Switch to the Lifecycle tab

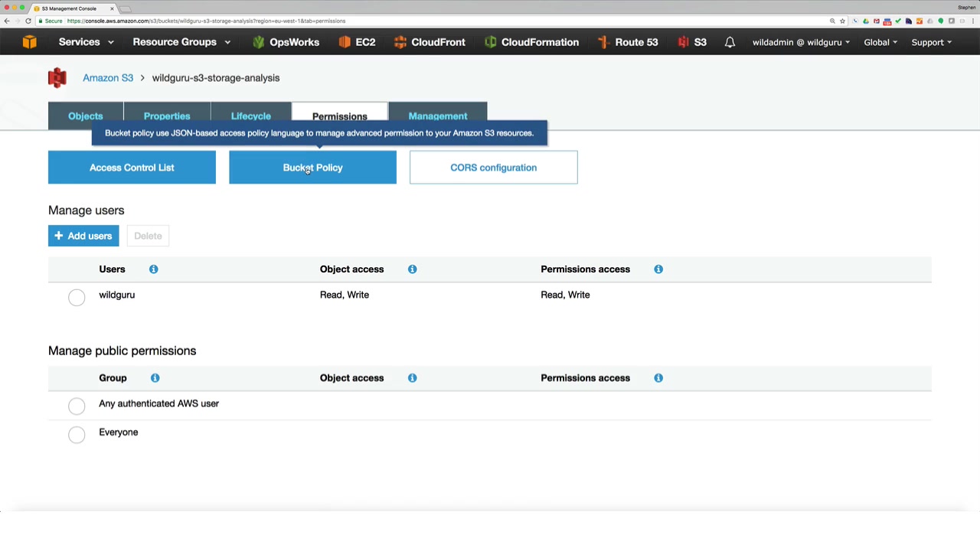pos(251,116)
